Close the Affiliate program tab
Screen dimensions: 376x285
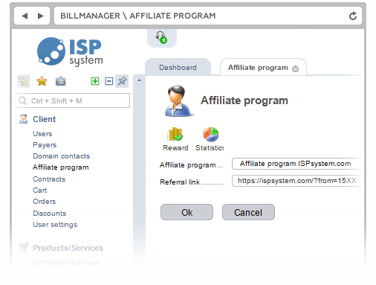pos(295,68)
